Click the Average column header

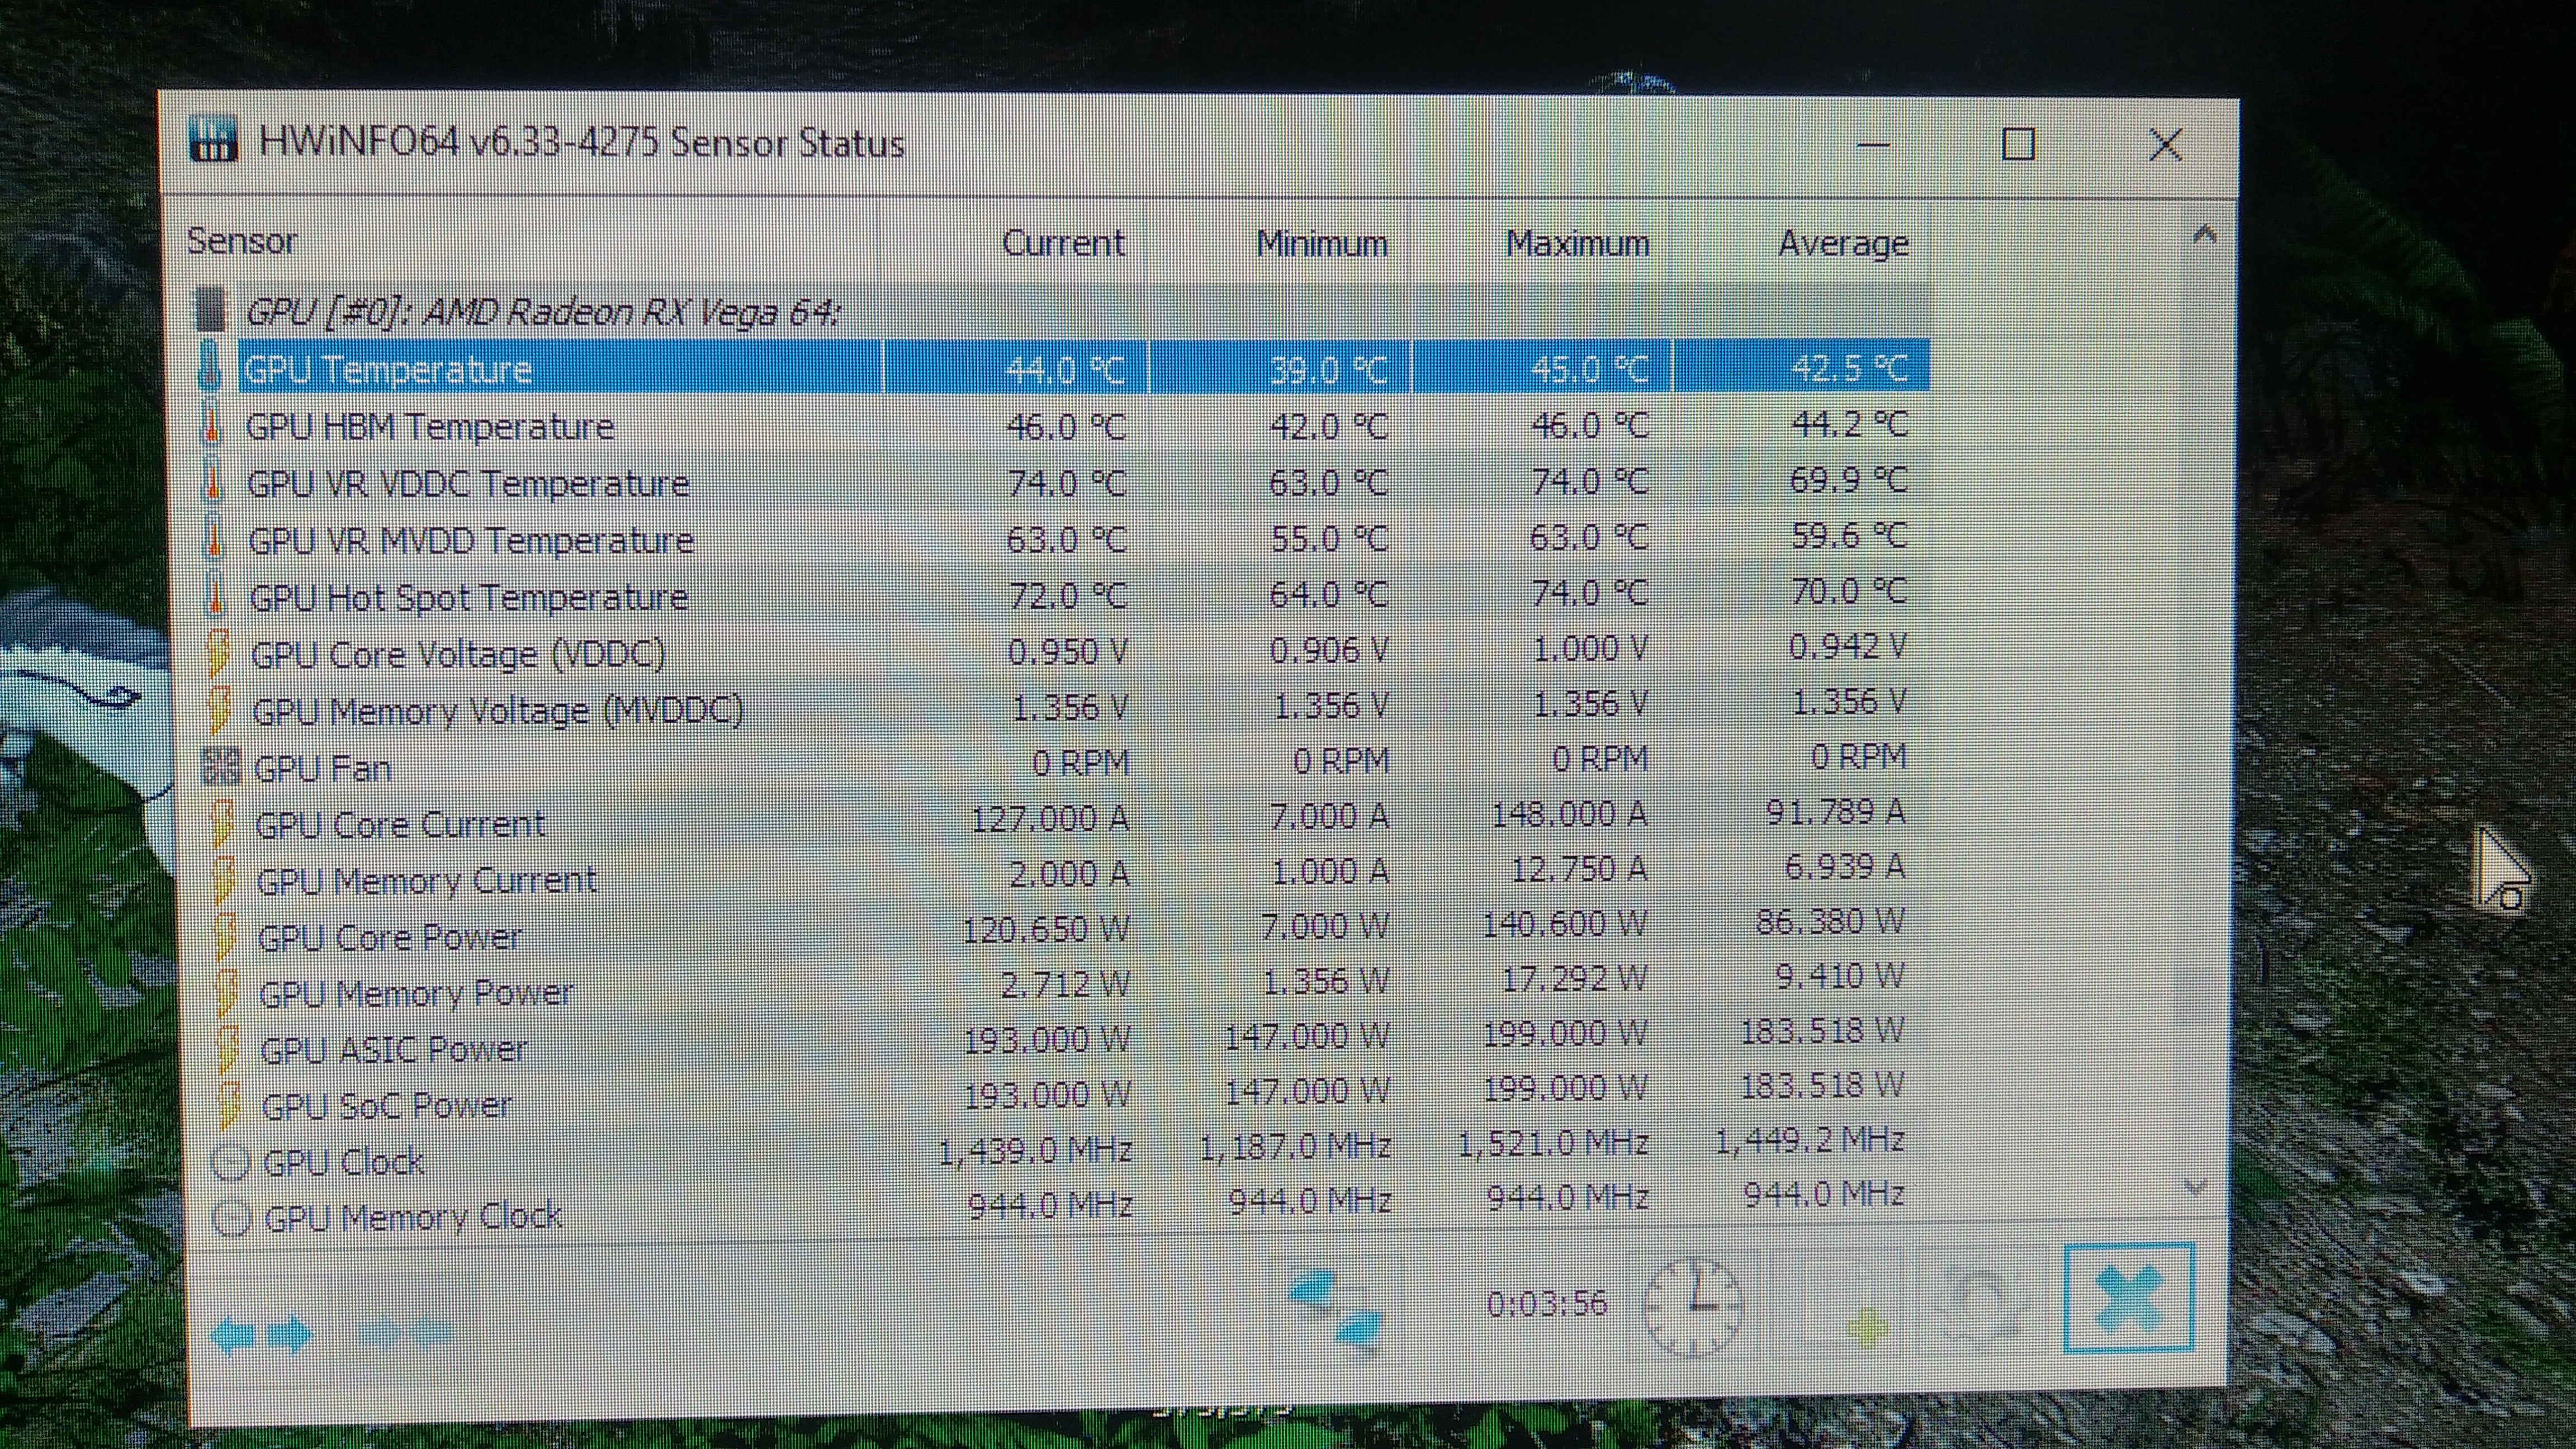1843,244
